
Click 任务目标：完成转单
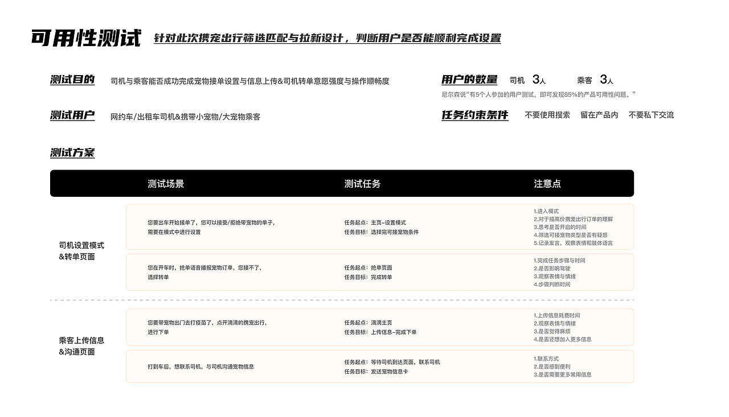click(368, 277)
